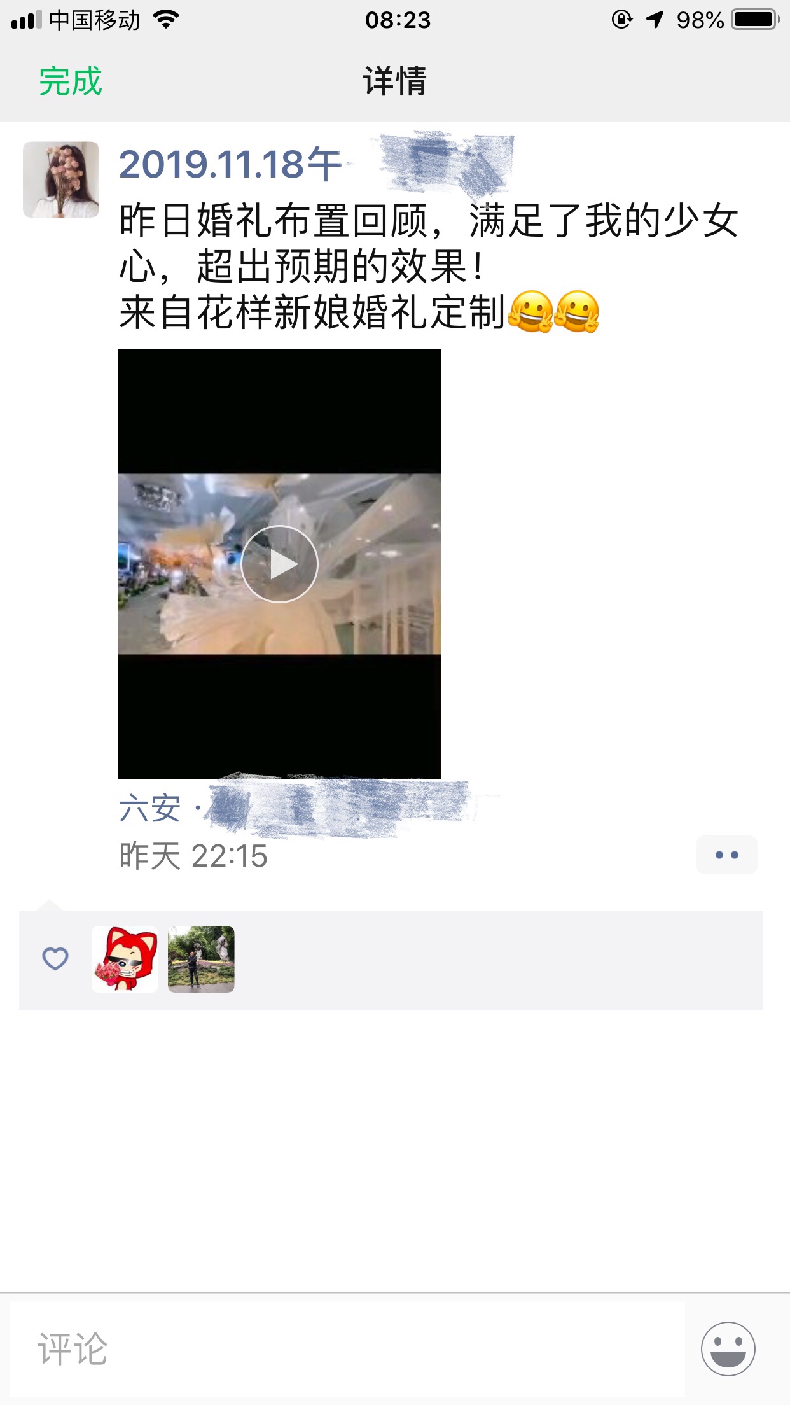The image size is (790, 1405).
Task: Tap the battery icon in status bar
Action: (756, 20)
